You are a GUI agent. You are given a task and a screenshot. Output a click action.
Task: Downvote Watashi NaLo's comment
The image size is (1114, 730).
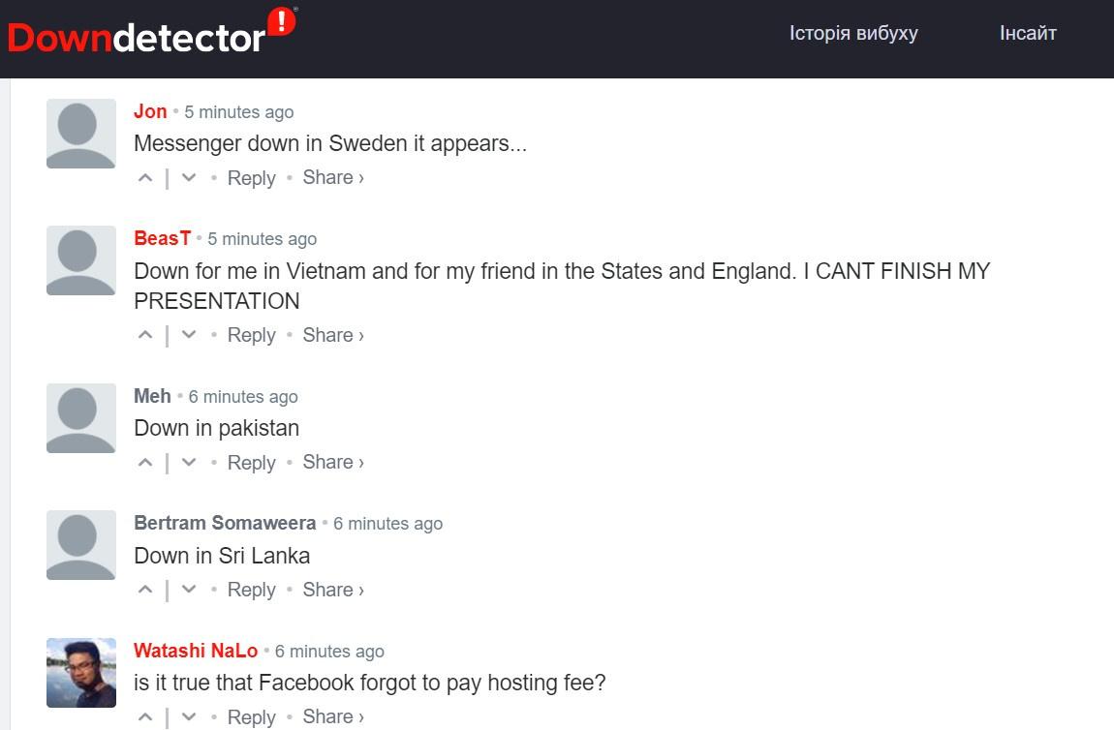tap(188, 716)
